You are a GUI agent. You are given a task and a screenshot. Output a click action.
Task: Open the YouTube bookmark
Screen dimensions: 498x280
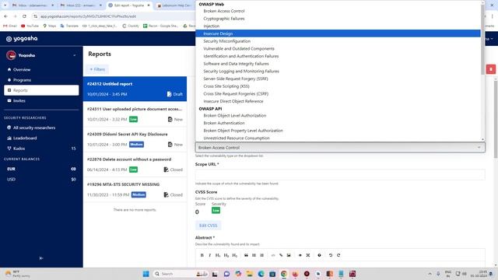30,26
